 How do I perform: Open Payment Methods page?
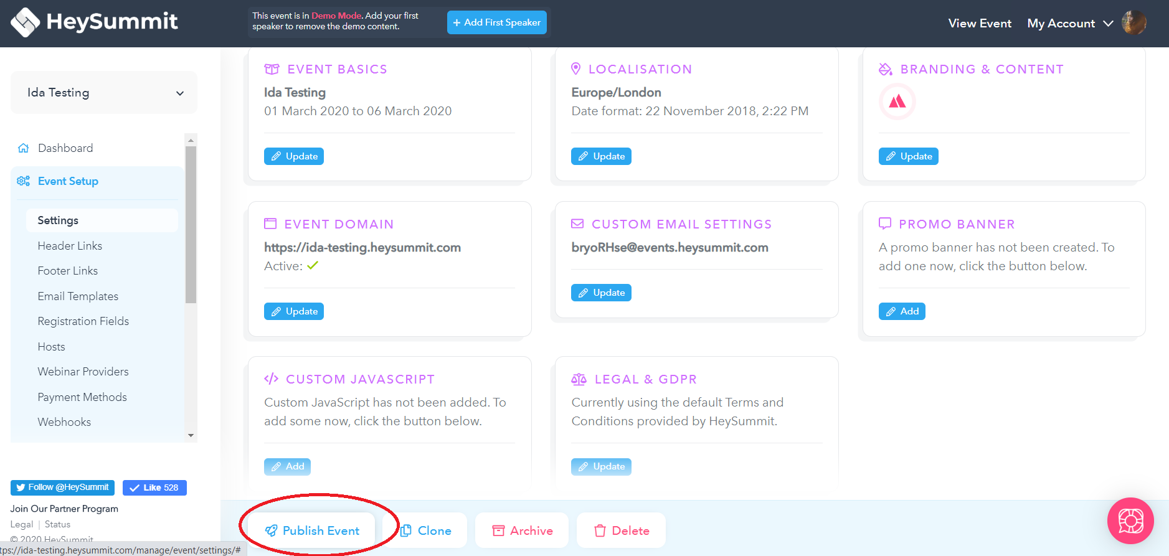pyautogui.click(x=82, y=397)
